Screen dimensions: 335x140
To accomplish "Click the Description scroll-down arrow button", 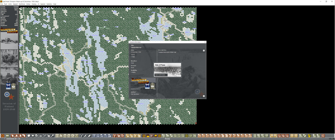I will [204, 96].
